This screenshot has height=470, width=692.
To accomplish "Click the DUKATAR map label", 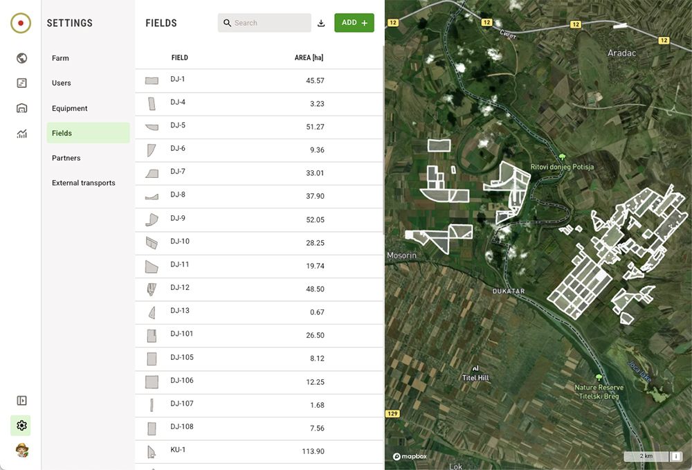I will [x=509, y=291].
